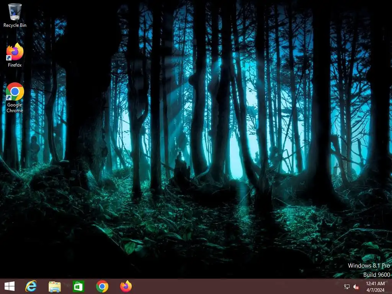The image size is (392, 294).
Task: Open the muted volume tray icon
Action: pos(356,287)
